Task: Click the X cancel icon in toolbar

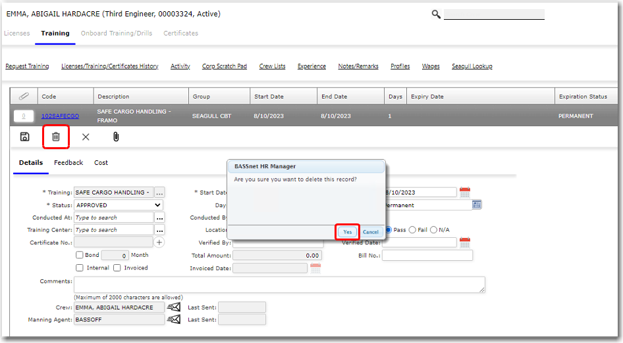Action: pos(86,137)
